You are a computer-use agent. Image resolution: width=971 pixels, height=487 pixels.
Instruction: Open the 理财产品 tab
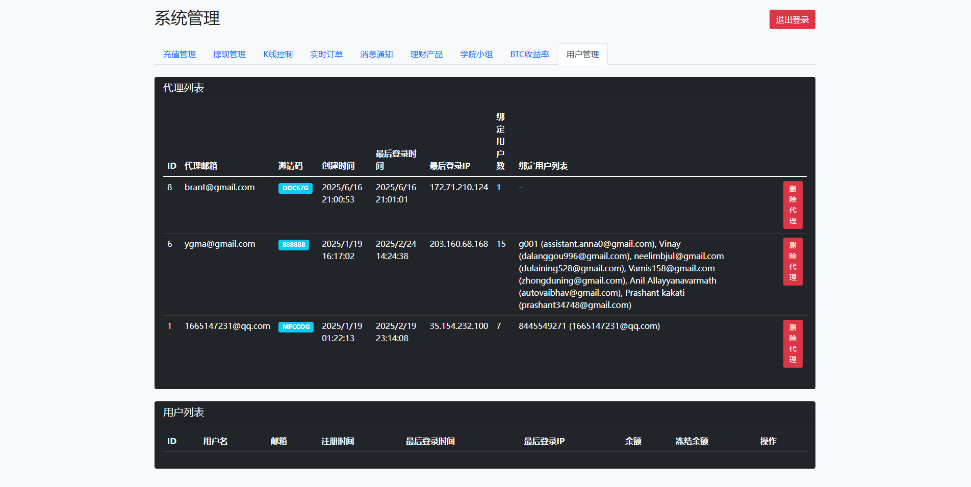pyautogui.click(x=426, y=54)
